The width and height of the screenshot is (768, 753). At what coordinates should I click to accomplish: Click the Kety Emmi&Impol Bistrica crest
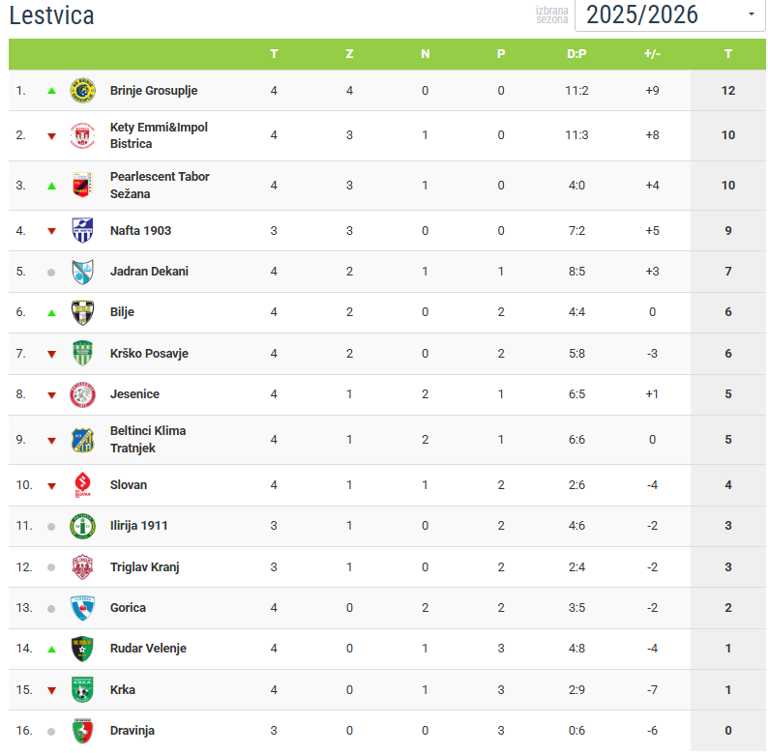pyautogui.click(x=83, y=135)
